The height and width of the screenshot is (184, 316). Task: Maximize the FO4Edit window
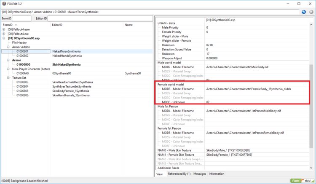pos(299,4)
